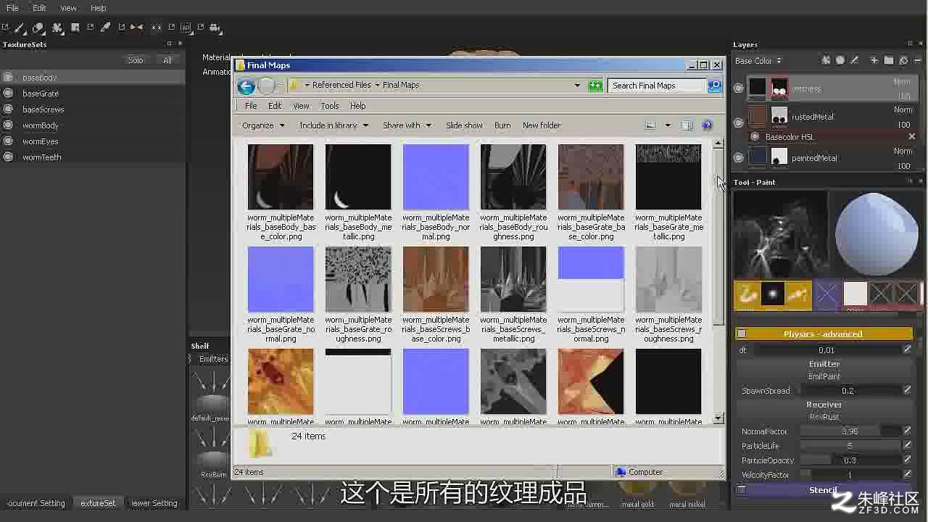
Task: Click the paintedMetal layer mask thumbnail
Action: click(x=779, y=157)
